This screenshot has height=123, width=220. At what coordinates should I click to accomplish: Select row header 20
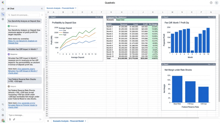pos(47,63)
